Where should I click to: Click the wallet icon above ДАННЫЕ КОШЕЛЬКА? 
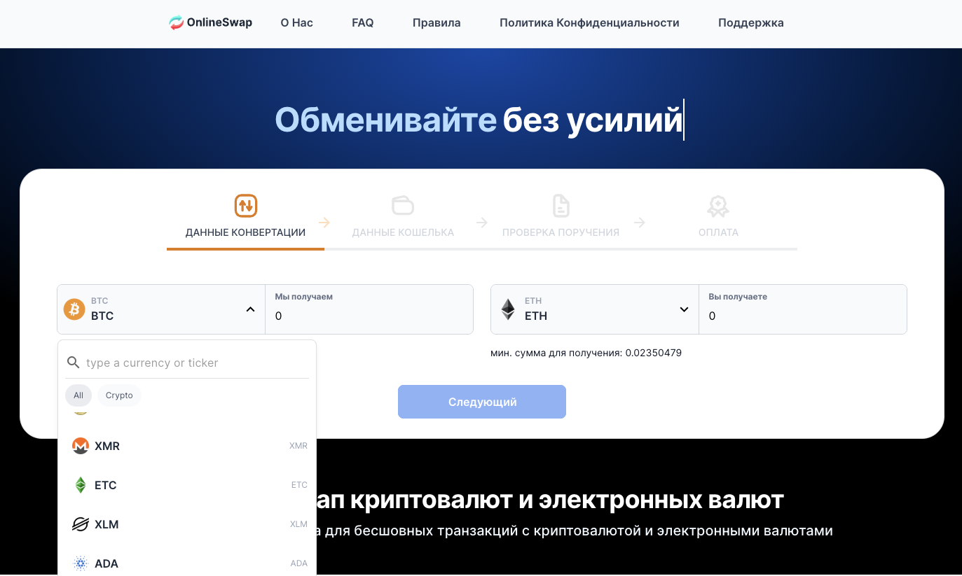pyautogui.click(x=403, y=204)
